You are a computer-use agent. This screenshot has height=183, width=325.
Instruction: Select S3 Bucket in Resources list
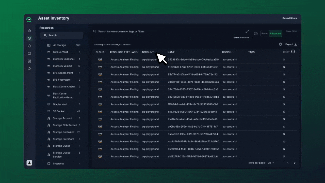pyautogui.click(x=59, y=111)
